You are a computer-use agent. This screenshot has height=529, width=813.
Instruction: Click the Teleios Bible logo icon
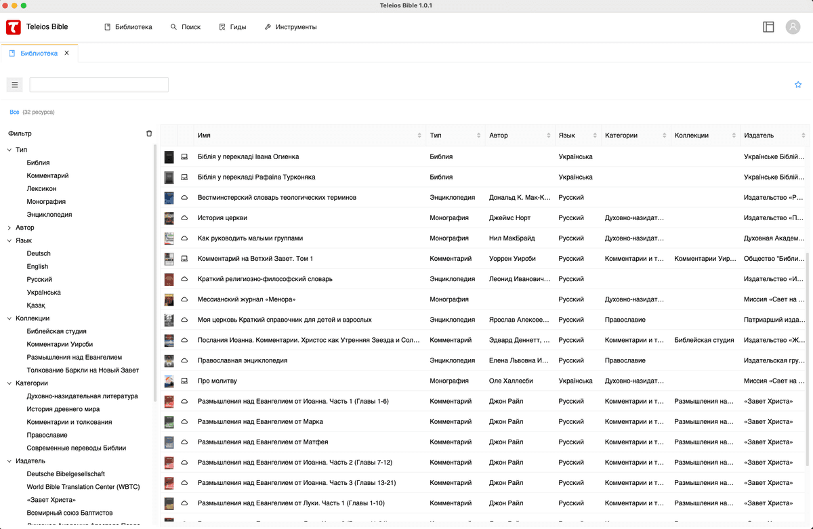[14, 27]
